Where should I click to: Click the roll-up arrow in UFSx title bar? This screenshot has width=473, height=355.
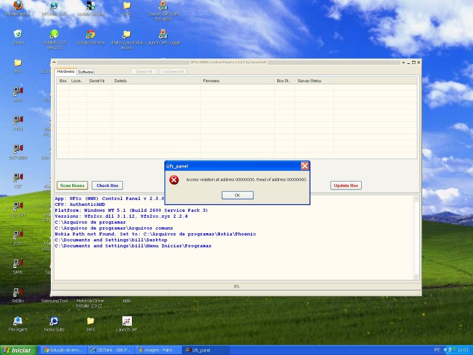coord(403,62)
